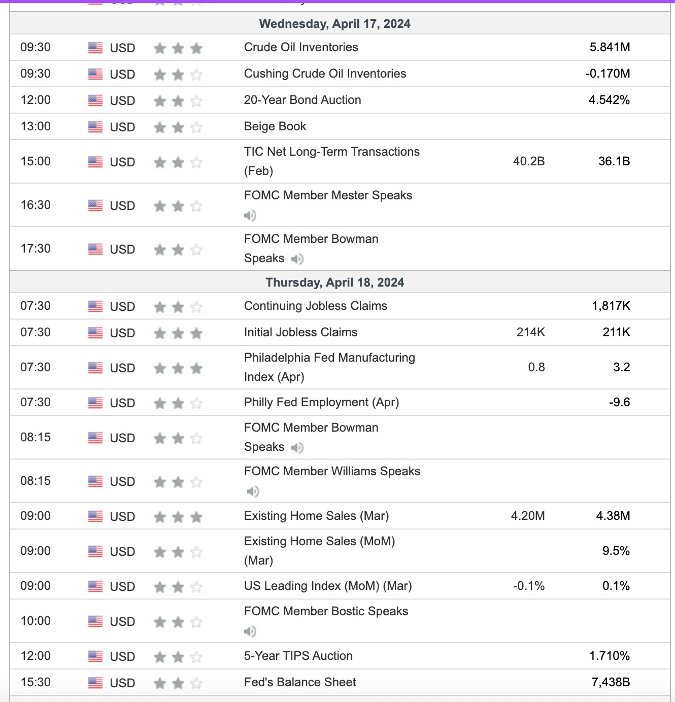Image resolution: width=675 pixels, height=702 pixels.
Task: Open FOMC Member Bostic Speaks event
Action: [326, 611]
